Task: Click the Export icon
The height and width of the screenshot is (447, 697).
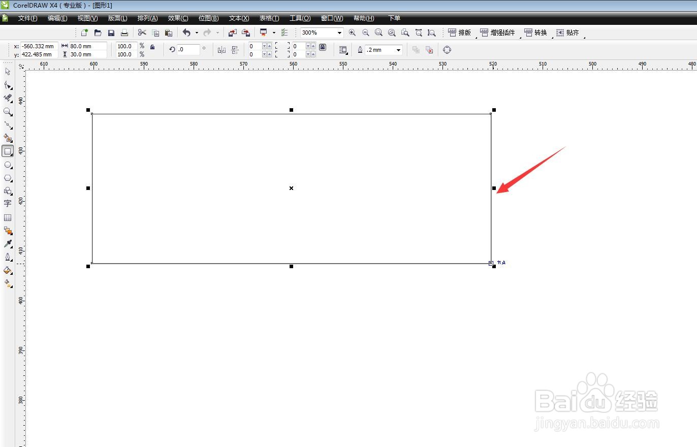Action: [246, 33]
